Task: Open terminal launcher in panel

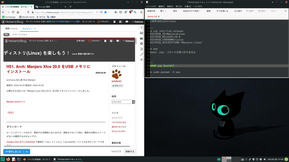Action: (19, 159)
